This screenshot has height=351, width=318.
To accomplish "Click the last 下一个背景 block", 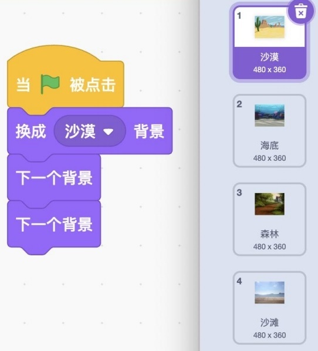I will coord(54,224).
